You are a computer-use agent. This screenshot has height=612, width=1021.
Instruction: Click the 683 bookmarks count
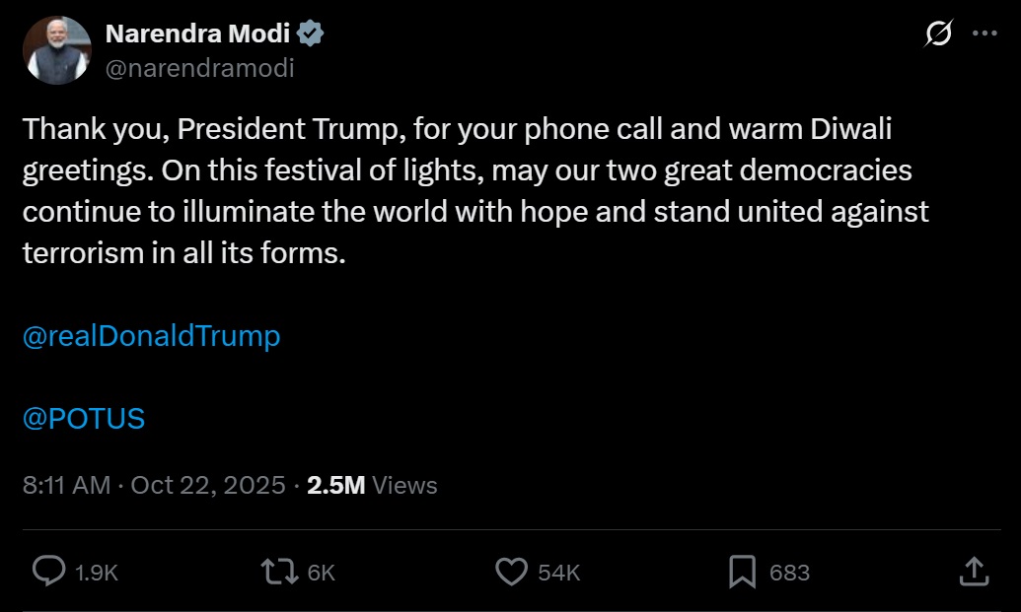789,573
